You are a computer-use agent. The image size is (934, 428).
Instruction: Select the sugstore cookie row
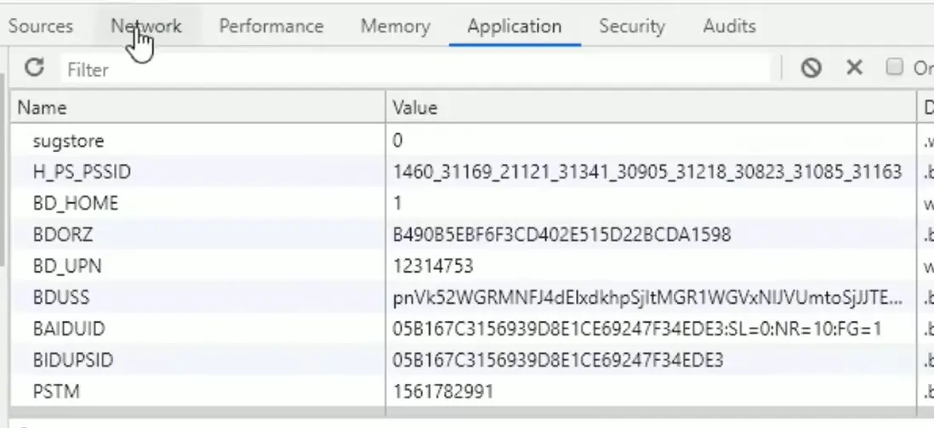470,140
